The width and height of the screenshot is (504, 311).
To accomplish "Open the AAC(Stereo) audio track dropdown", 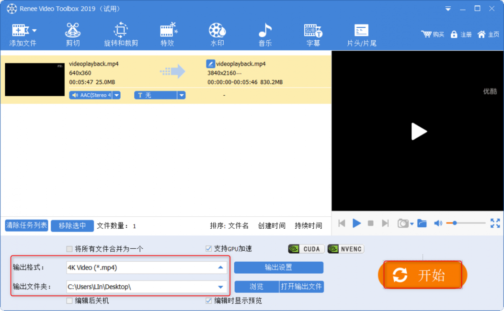I will (117, 95).
